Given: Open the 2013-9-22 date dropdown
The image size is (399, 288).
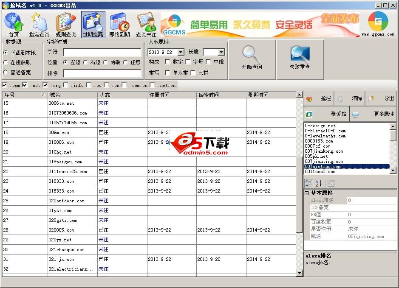Looking at the screenshot, I should [x=181, y=52].
